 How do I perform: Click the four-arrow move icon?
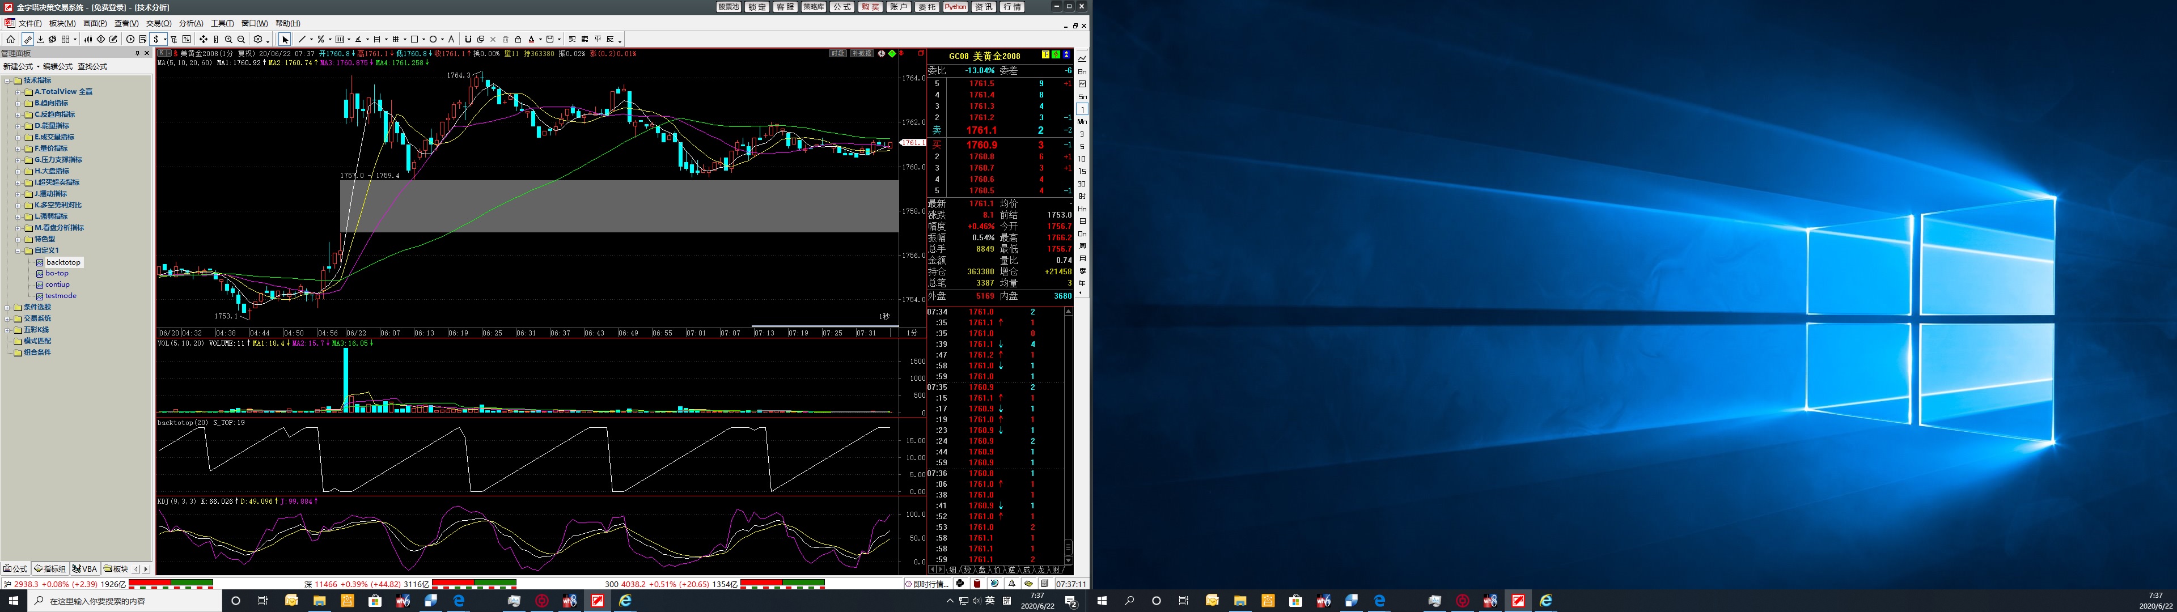[204, 39]
